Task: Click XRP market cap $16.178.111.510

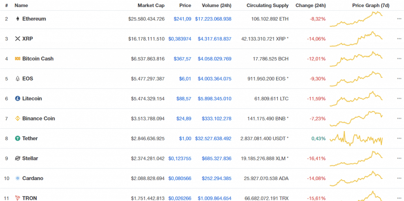Action: pyautogui.click(x=146, y=39)
